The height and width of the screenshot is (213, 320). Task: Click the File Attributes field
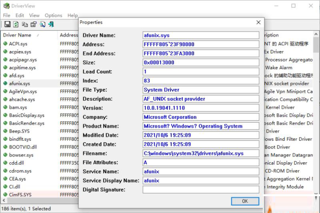tap(201, 162)
